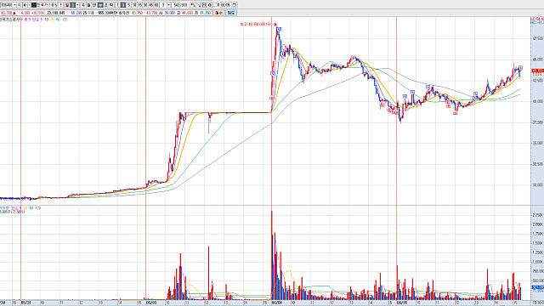Screen dimensions: 544x306
Task: Click the custom interval input field showing 3
Action: [x=163, y=5]
